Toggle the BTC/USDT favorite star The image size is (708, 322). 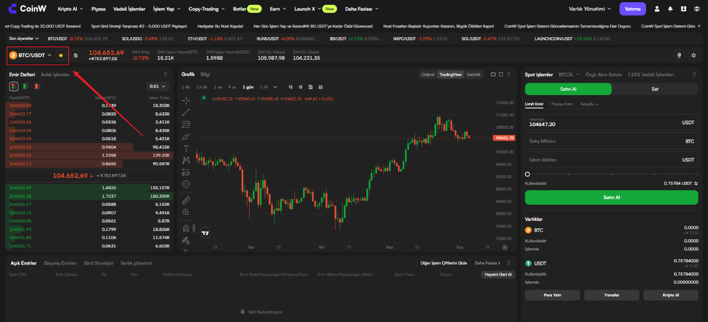click(61, 55)
